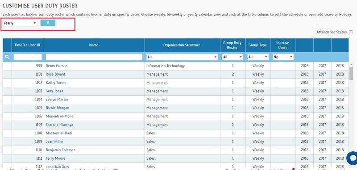Click the TimeTec User ID filter field
Screen dimensions: 357x170
point(28,57)
